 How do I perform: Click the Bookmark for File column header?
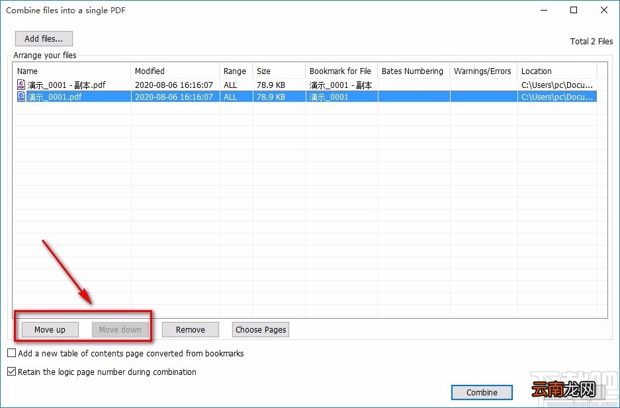tap(341, 71)
